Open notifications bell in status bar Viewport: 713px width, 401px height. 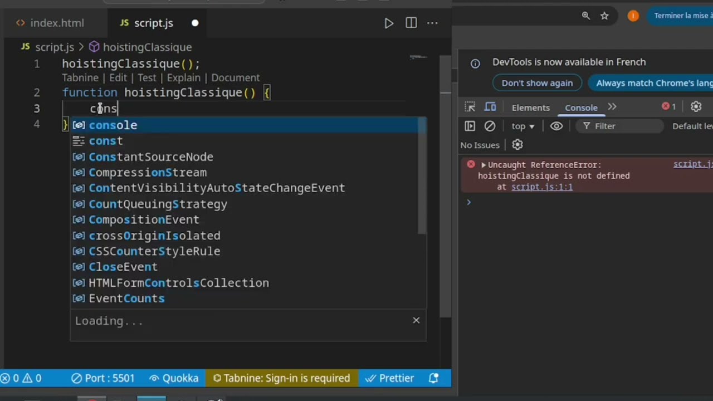pyautogui.click(x=434, y=378)
